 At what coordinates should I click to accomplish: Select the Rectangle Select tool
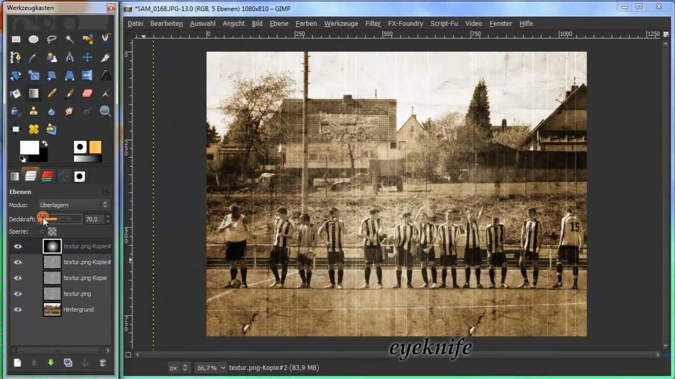(x=16, y=39)
